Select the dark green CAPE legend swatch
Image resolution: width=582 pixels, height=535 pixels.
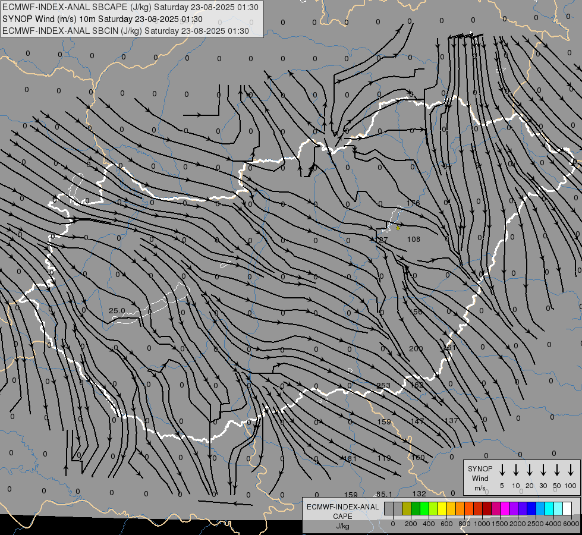click(416, 509)
